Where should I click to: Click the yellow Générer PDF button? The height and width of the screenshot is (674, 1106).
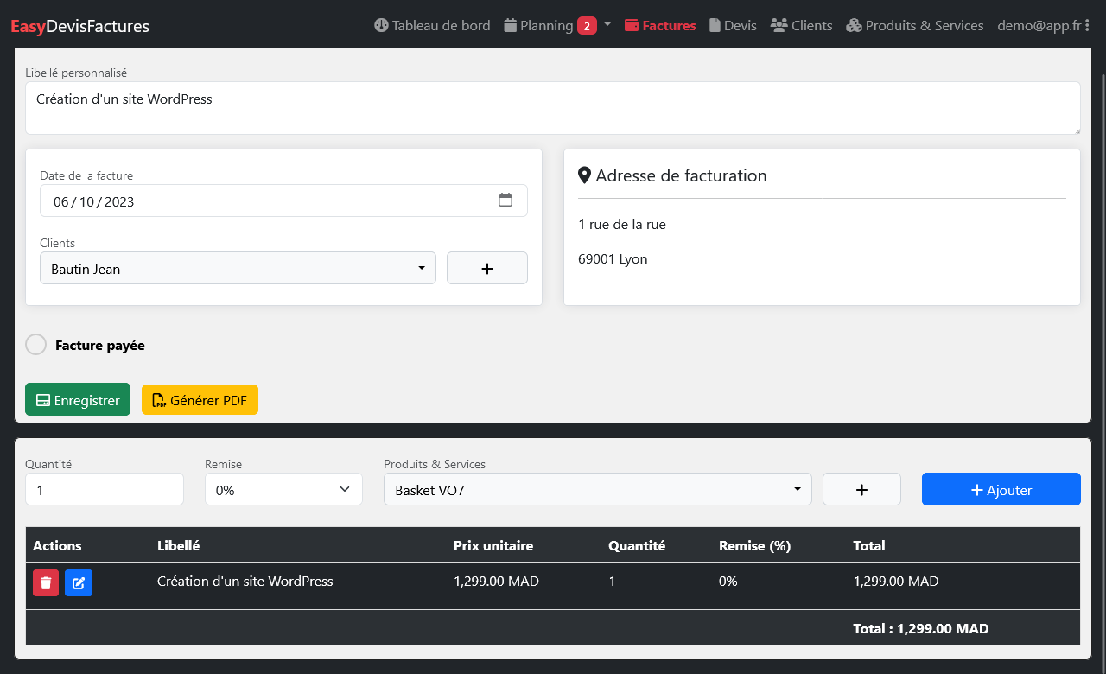tap(200, 400)
